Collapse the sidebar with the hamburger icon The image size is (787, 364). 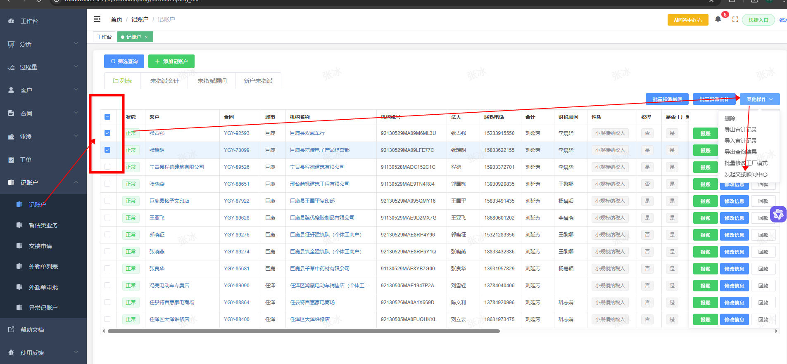point(97,19)
